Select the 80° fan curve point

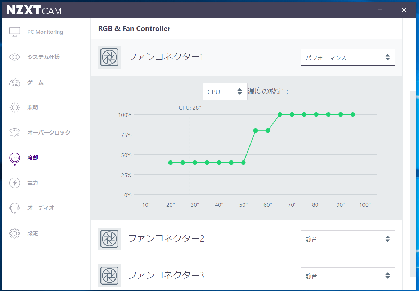(316, 114)
